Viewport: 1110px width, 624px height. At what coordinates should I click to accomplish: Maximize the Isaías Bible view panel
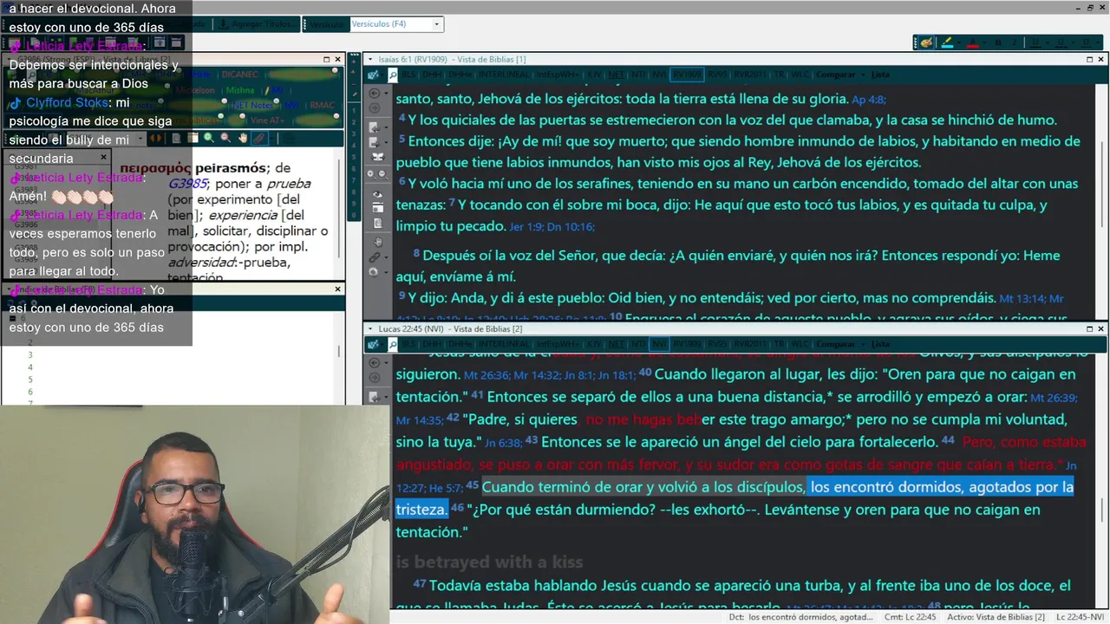1090,60
